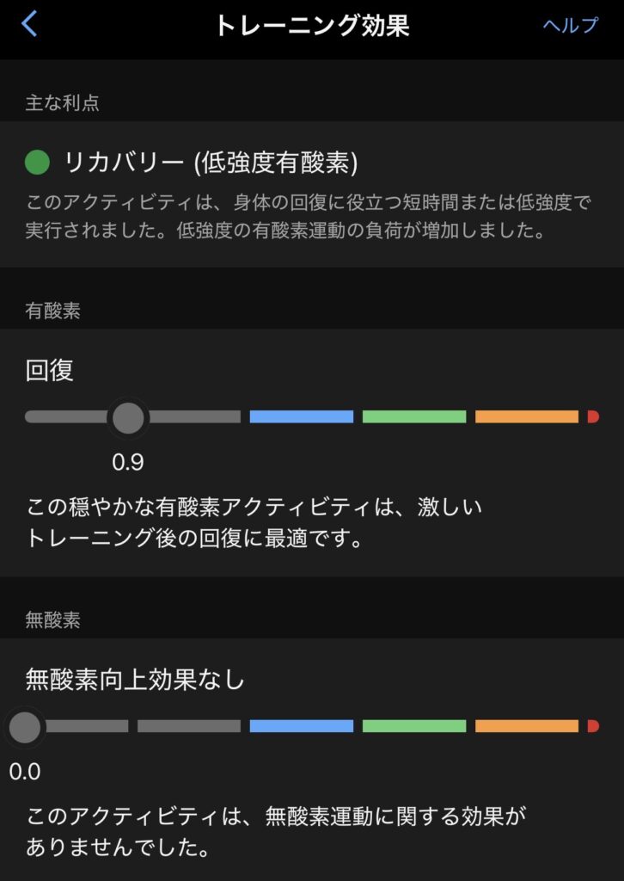The height and width of the screenshot is (881, 624).
Task: Tap the 有酸素 section label
Action: click(x=53, y=311)
